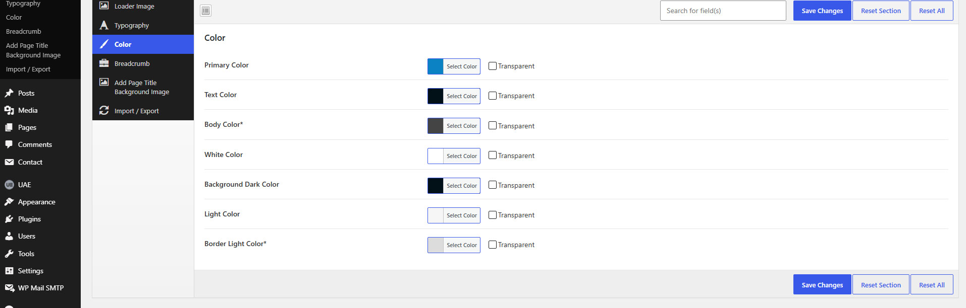Image resolution: width=966 pixels, height=308 pixels.
Task: Click the Breadcrumb briefcase icon
Action: 104,63
